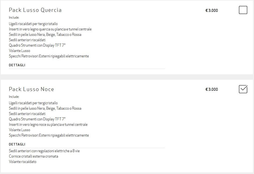This screenshot has height=174, width=254.
Task: Click the Quercia pack €3.000 price
Action: tap(211, 10)
